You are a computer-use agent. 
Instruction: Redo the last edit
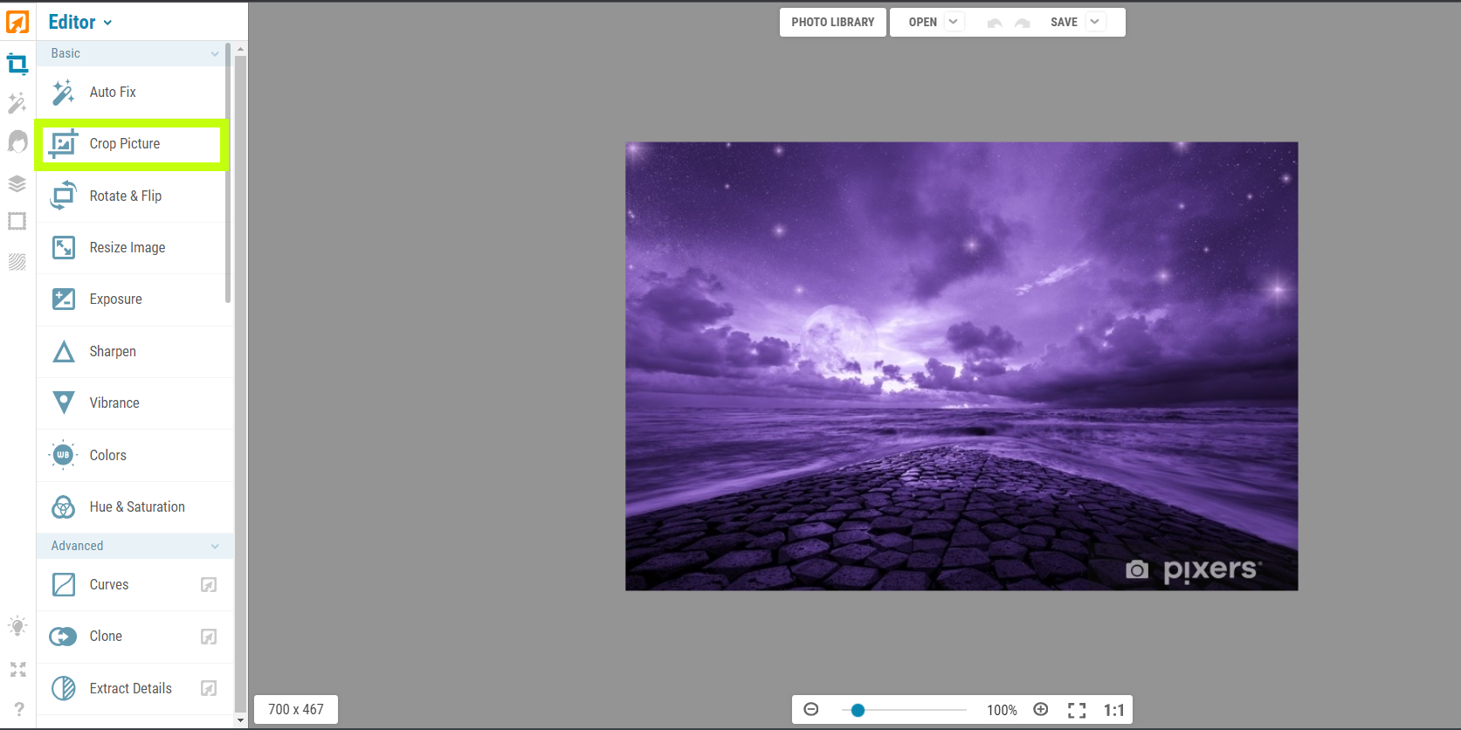(x=1023, y=23)
